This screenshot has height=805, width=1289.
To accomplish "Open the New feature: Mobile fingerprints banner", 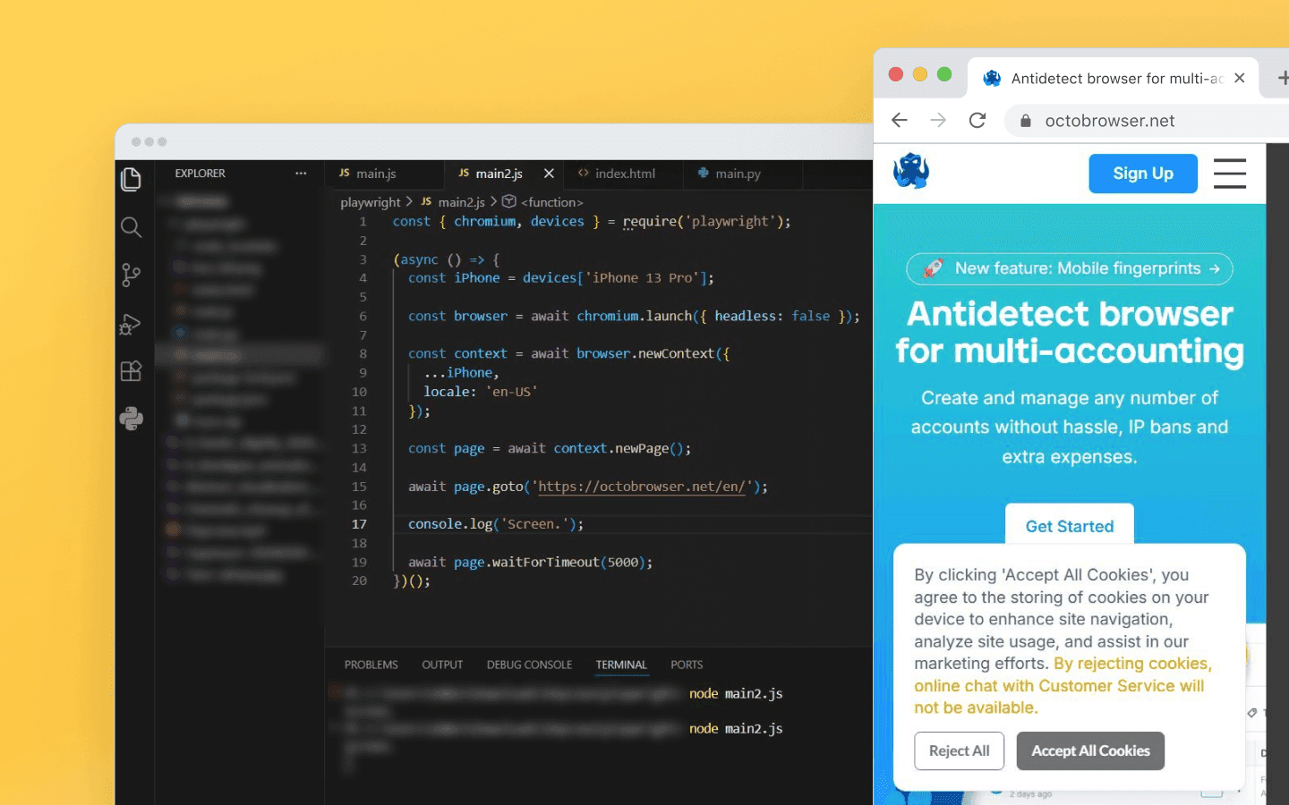I will (x=1070, y=268).
